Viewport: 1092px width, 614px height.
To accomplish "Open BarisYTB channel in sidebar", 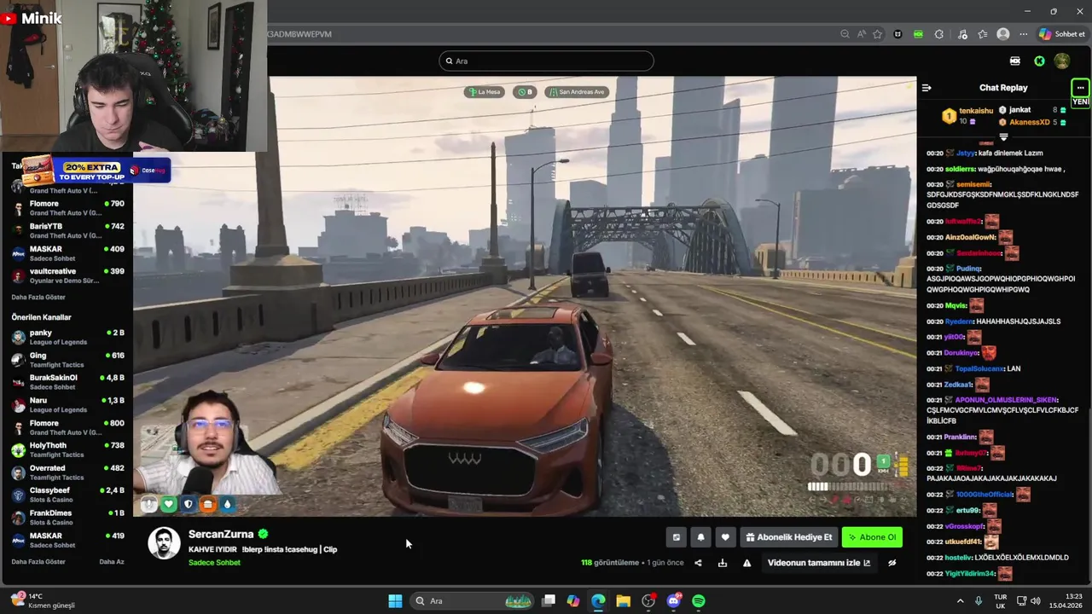I will [67, 230].
